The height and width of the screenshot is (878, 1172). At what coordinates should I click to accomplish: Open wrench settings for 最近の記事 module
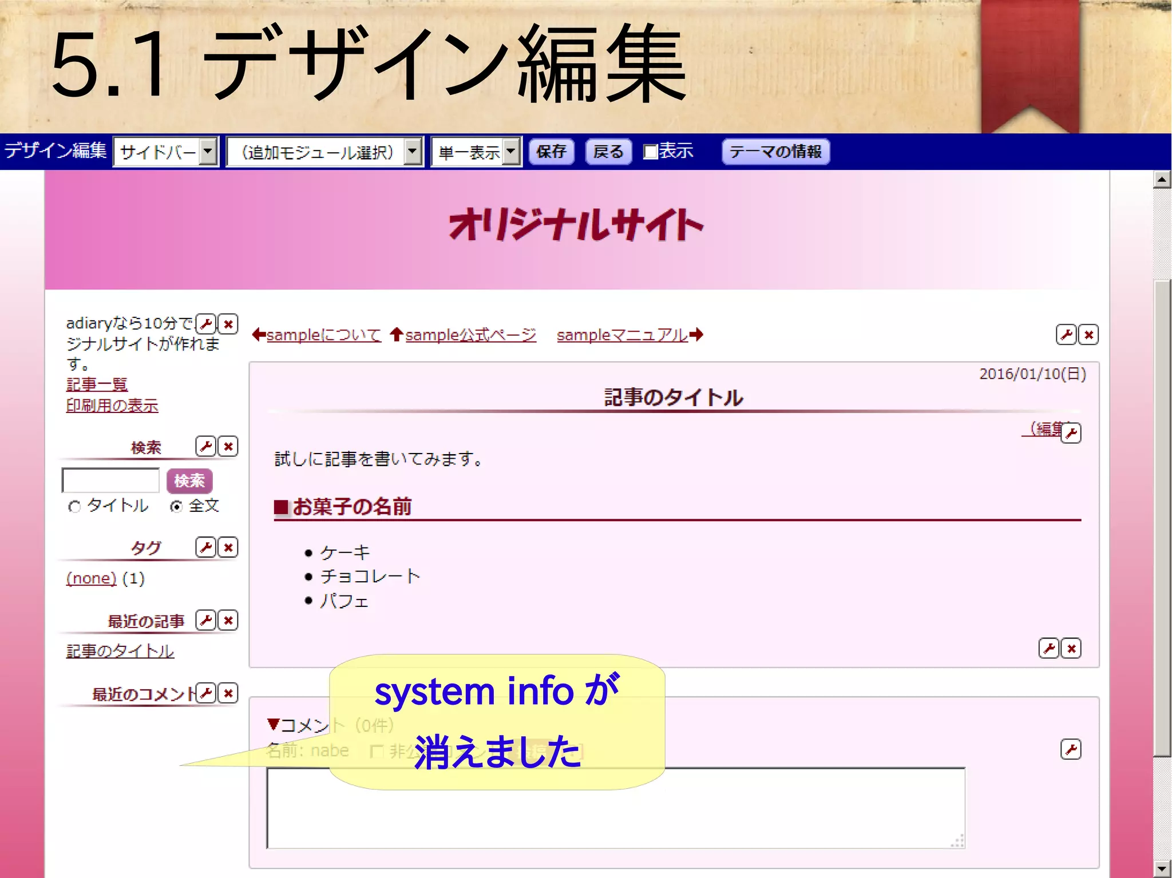point(206,620)
